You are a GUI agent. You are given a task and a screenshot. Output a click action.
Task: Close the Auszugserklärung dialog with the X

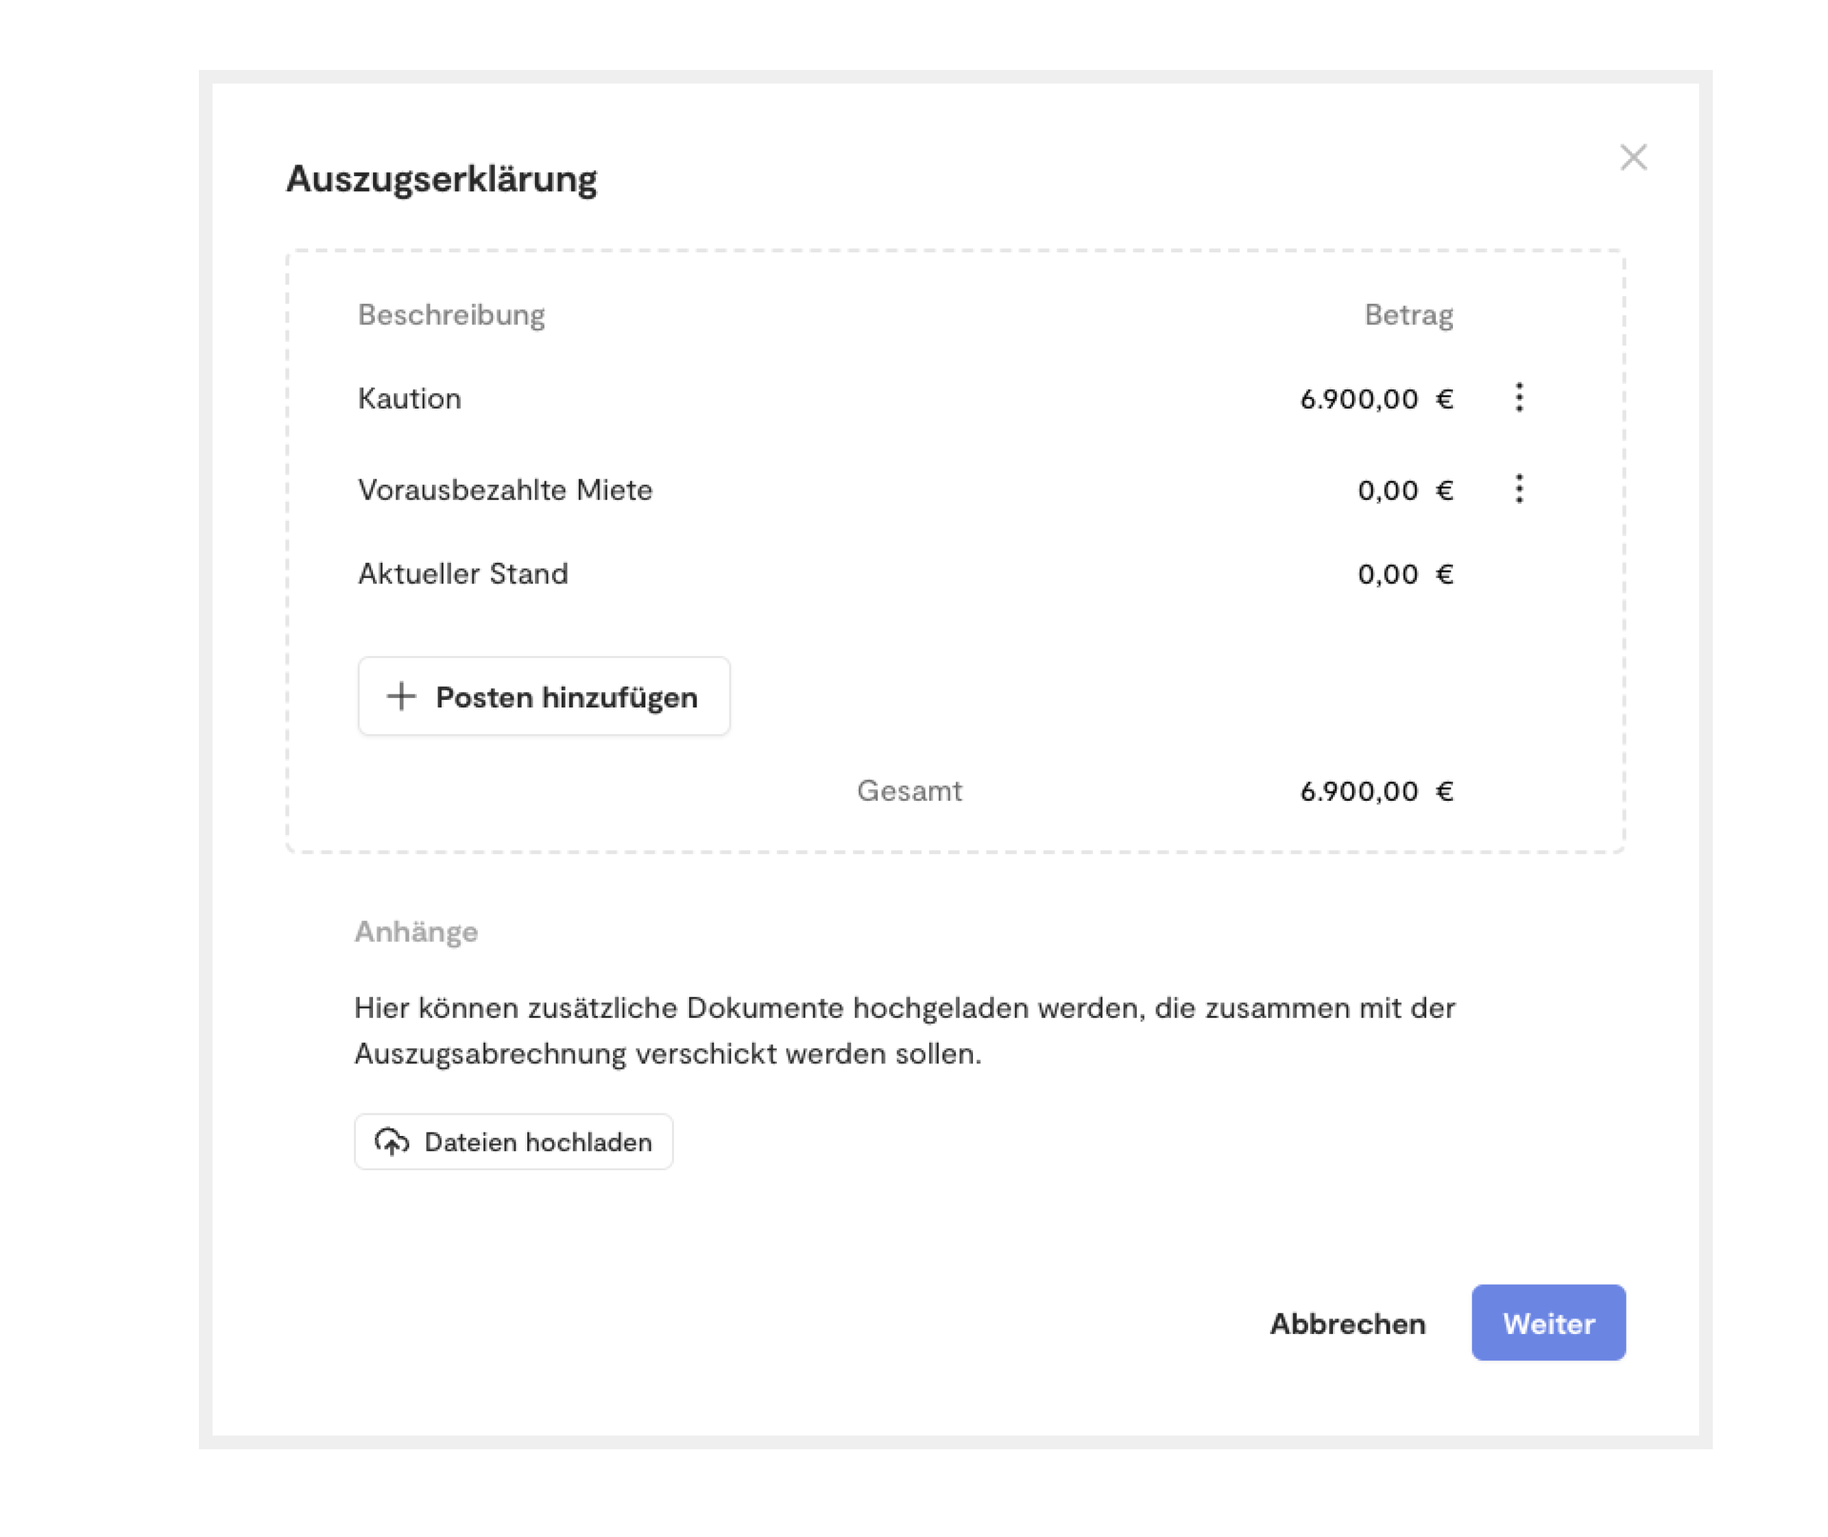[1633, 158]
